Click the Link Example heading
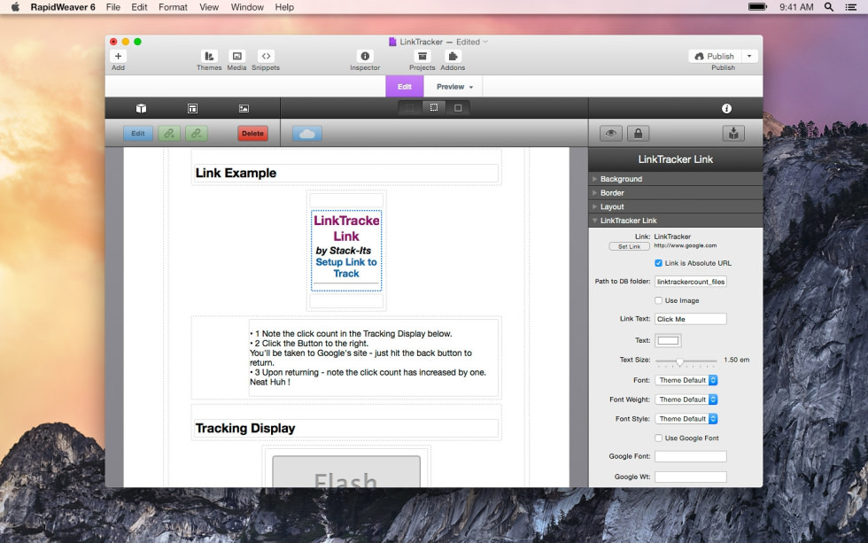868x543 pixels. [236, 174]
